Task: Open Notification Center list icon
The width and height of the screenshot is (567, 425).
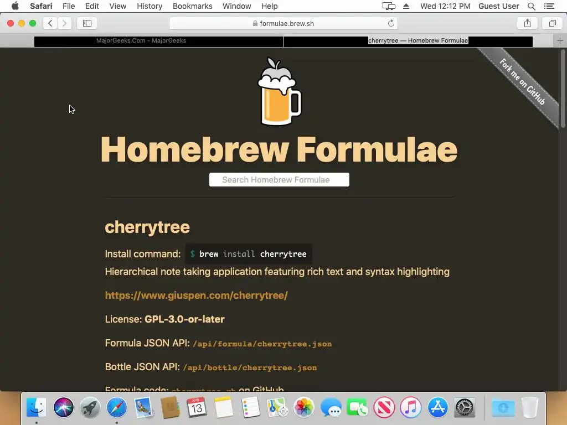Action: click(549, 6)
